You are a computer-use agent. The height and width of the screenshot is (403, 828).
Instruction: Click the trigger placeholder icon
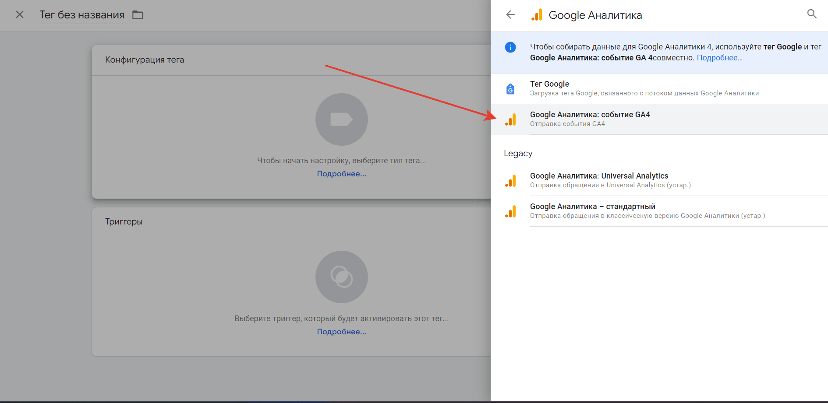(342, 277)
